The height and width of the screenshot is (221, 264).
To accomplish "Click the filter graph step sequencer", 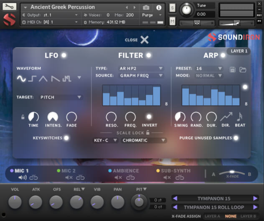I will 131,95.
